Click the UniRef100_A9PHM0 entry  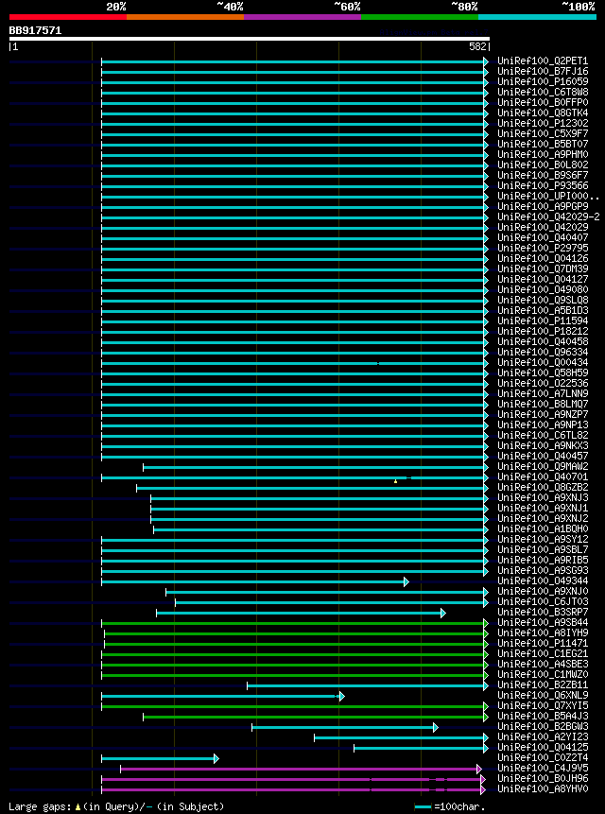click(x=543, y=155)
